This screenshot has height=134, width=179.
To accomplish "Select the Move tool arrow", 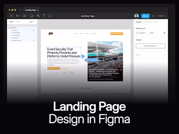I will [x=18, y=16].
